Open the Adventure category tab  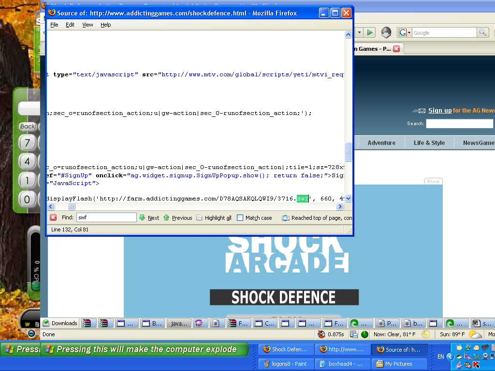tap(381, 143)
